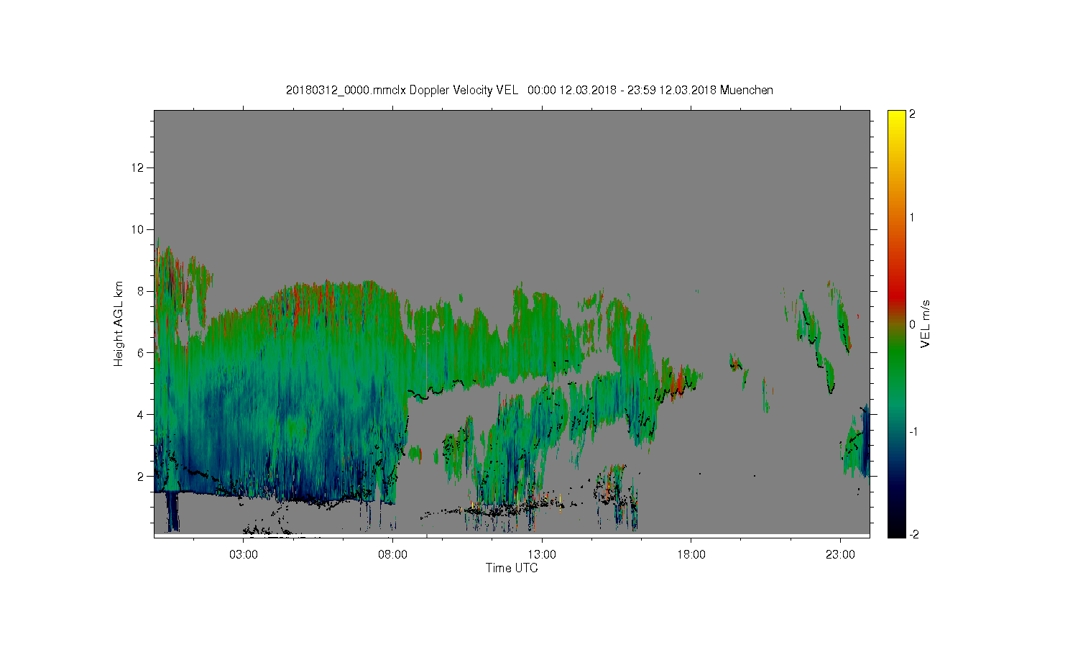Select the "Time UTC" axis label

tap(512, 568)
